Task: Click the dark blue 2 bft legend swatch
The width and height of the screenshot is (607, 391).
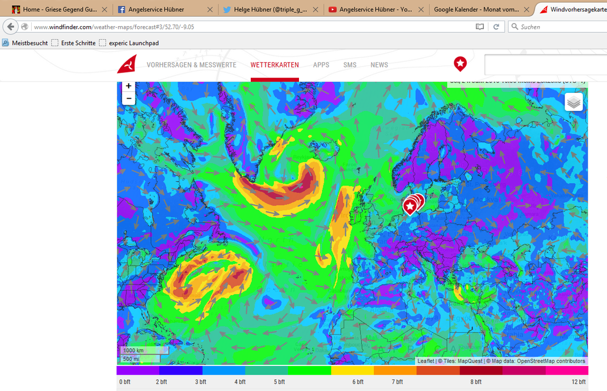Action: pyautogui.click(x=181, y=371)
